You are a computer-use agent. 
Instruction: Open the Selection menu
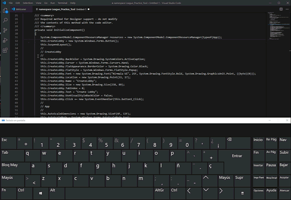pyautogui.click(x=28, y=2)
